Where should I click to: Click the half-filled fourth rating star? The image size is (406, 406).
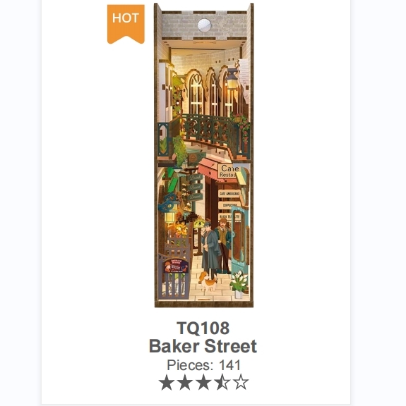click(x=222, y=382)
